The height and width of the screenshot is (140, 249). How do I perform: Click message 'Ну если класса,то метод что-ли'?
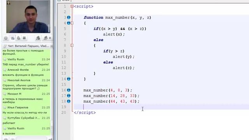coord(25,113)
